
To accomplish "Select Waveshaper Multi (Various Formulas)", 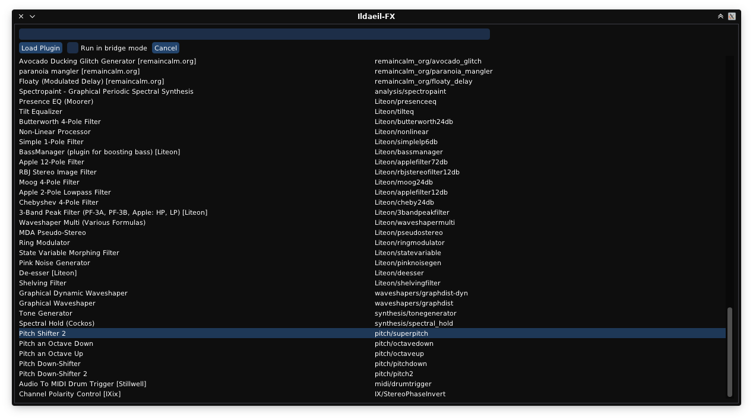I will 82,222.
